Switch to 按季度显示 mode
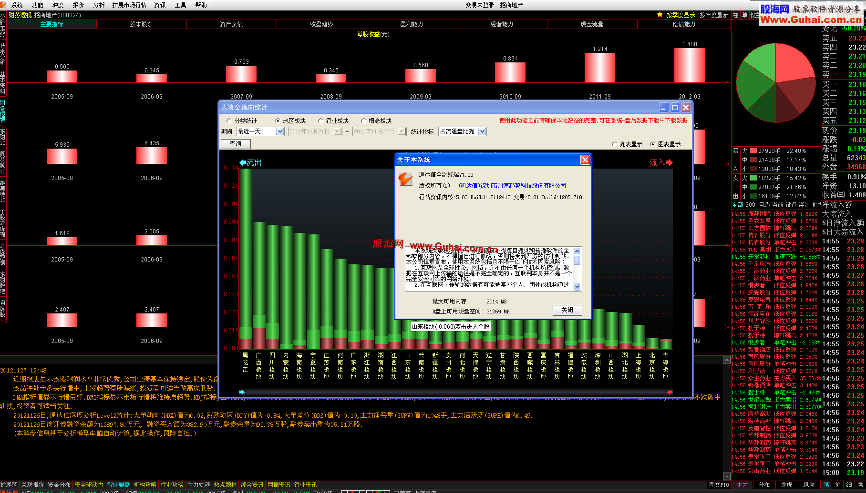The image size is (866, 493). pos(680,15)
